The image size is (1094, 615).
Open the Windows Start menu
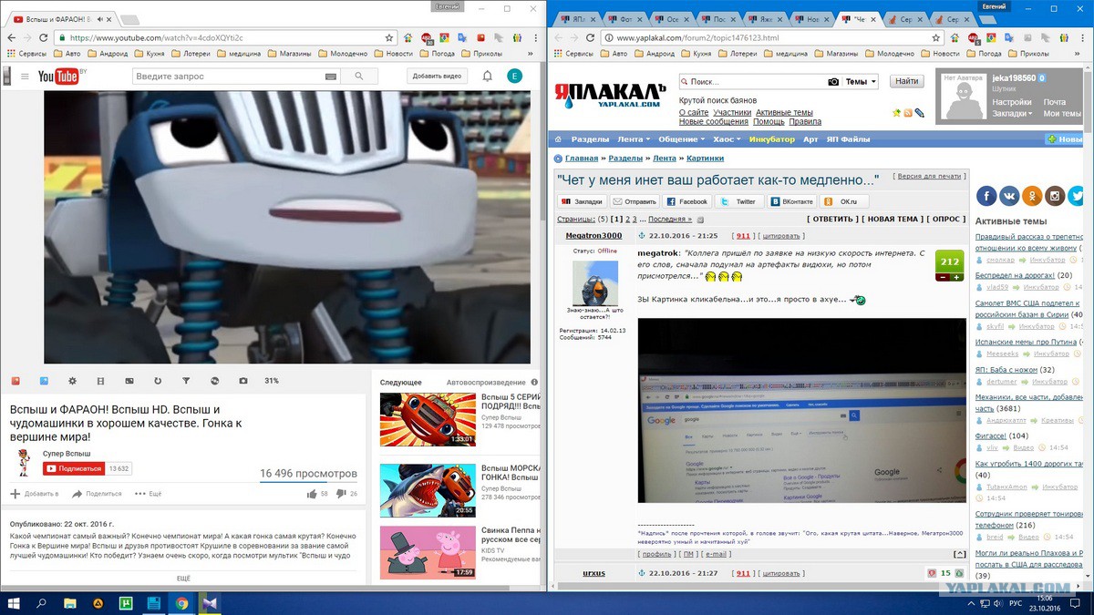click(14, 603)
